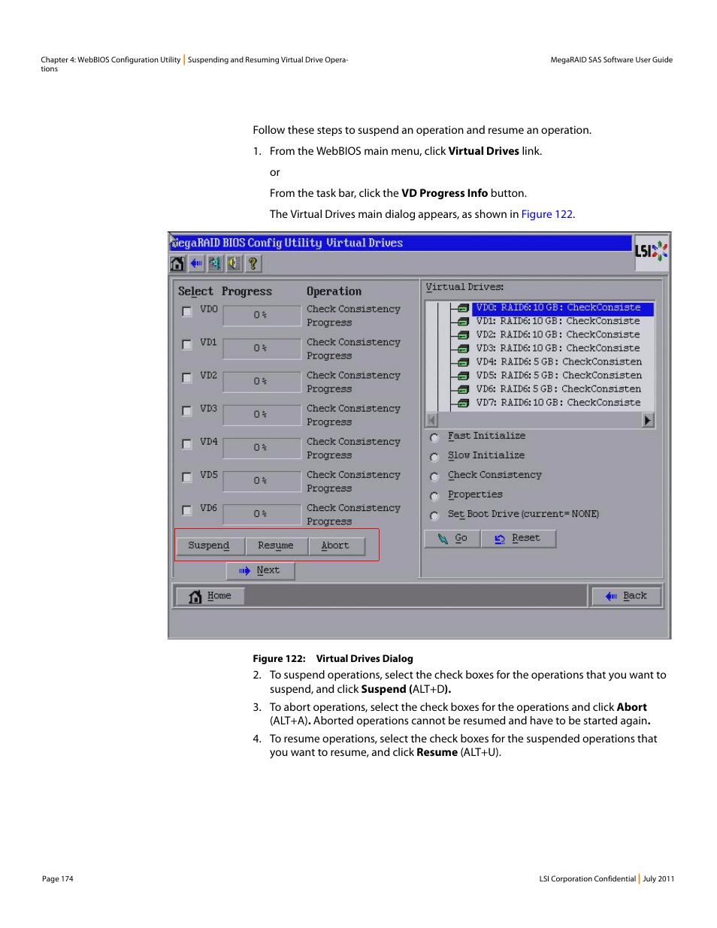The image size is (717, 928).
Task: Click the drive icon beside VD2
Action: click(x=464, y=335)
